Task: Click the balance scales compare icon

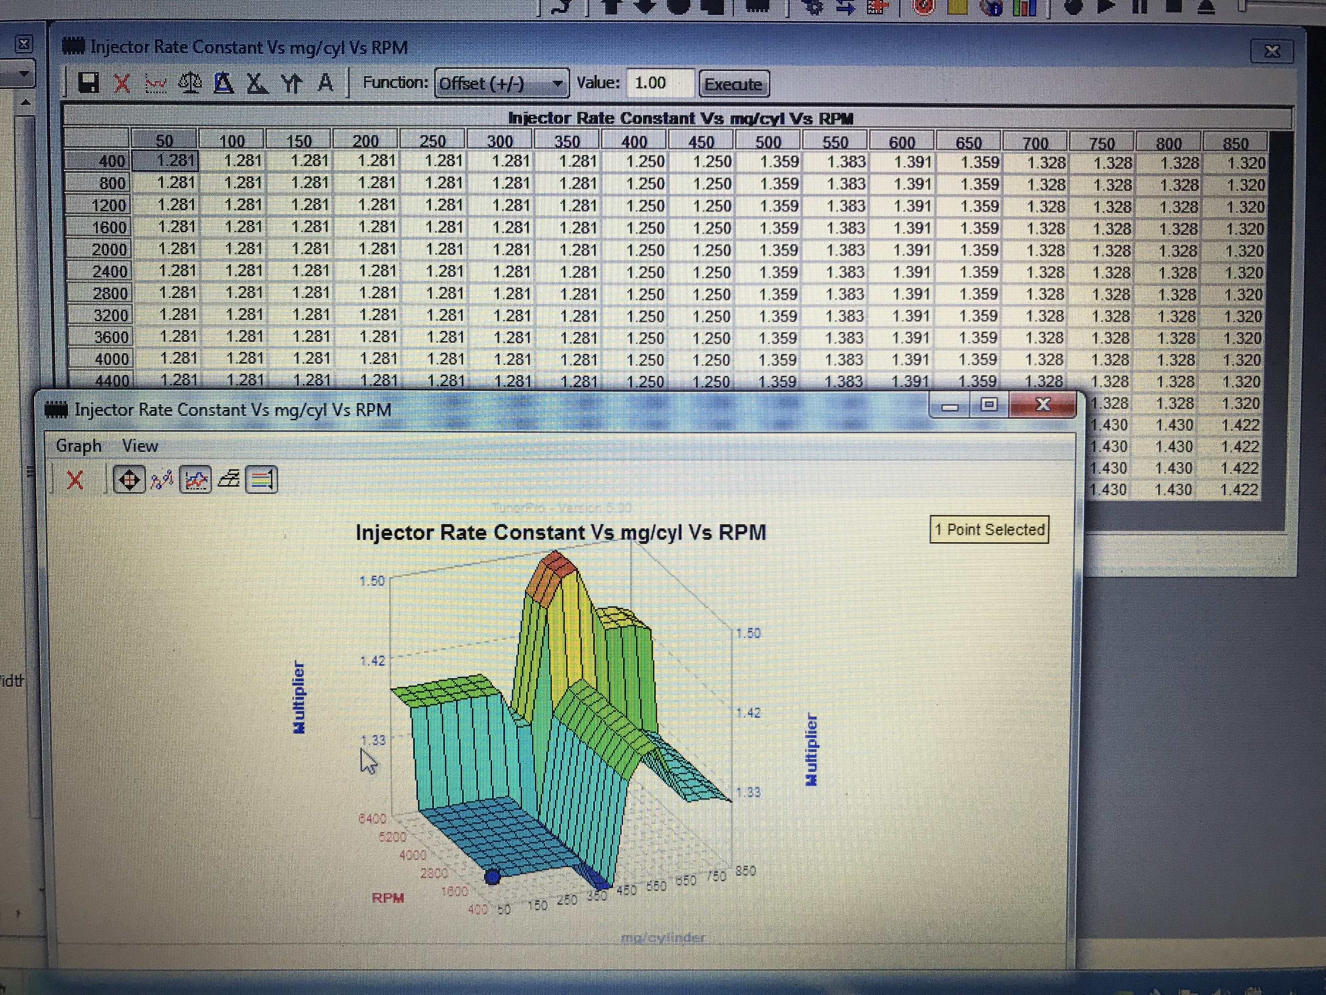Action: 190,83
